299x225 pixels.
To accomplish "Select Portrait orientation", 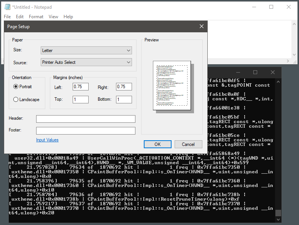I will [x=22, y=87].
